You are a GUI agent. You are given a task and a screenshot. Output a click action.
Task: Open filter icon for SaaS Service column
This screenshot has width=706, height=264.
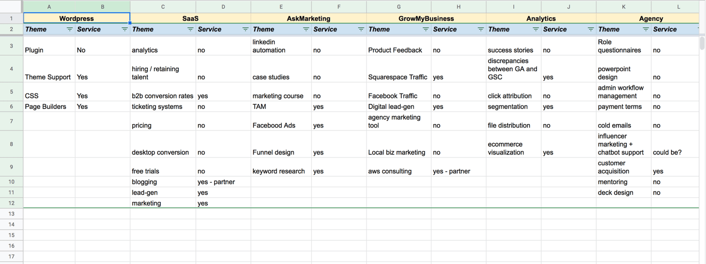pos(245,29)
